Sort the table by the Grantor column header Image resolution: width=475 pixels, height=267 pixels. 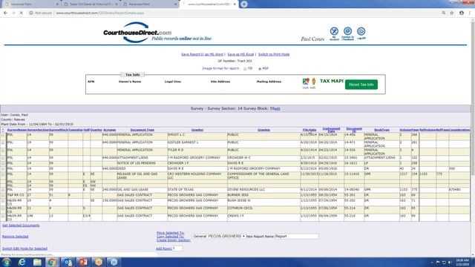(x=197, y=130)
